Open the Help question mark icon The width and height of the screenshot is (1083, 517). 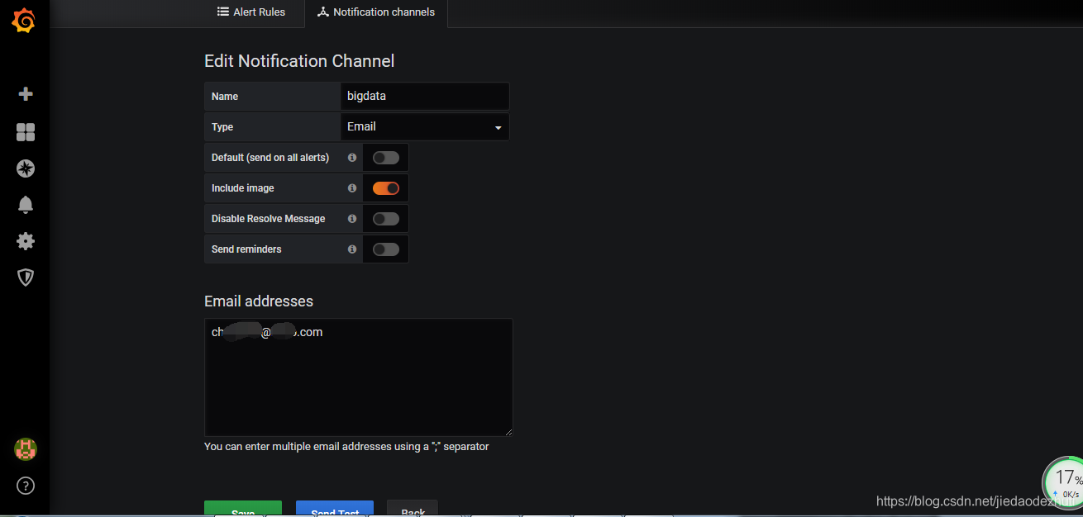pos(26,486)
